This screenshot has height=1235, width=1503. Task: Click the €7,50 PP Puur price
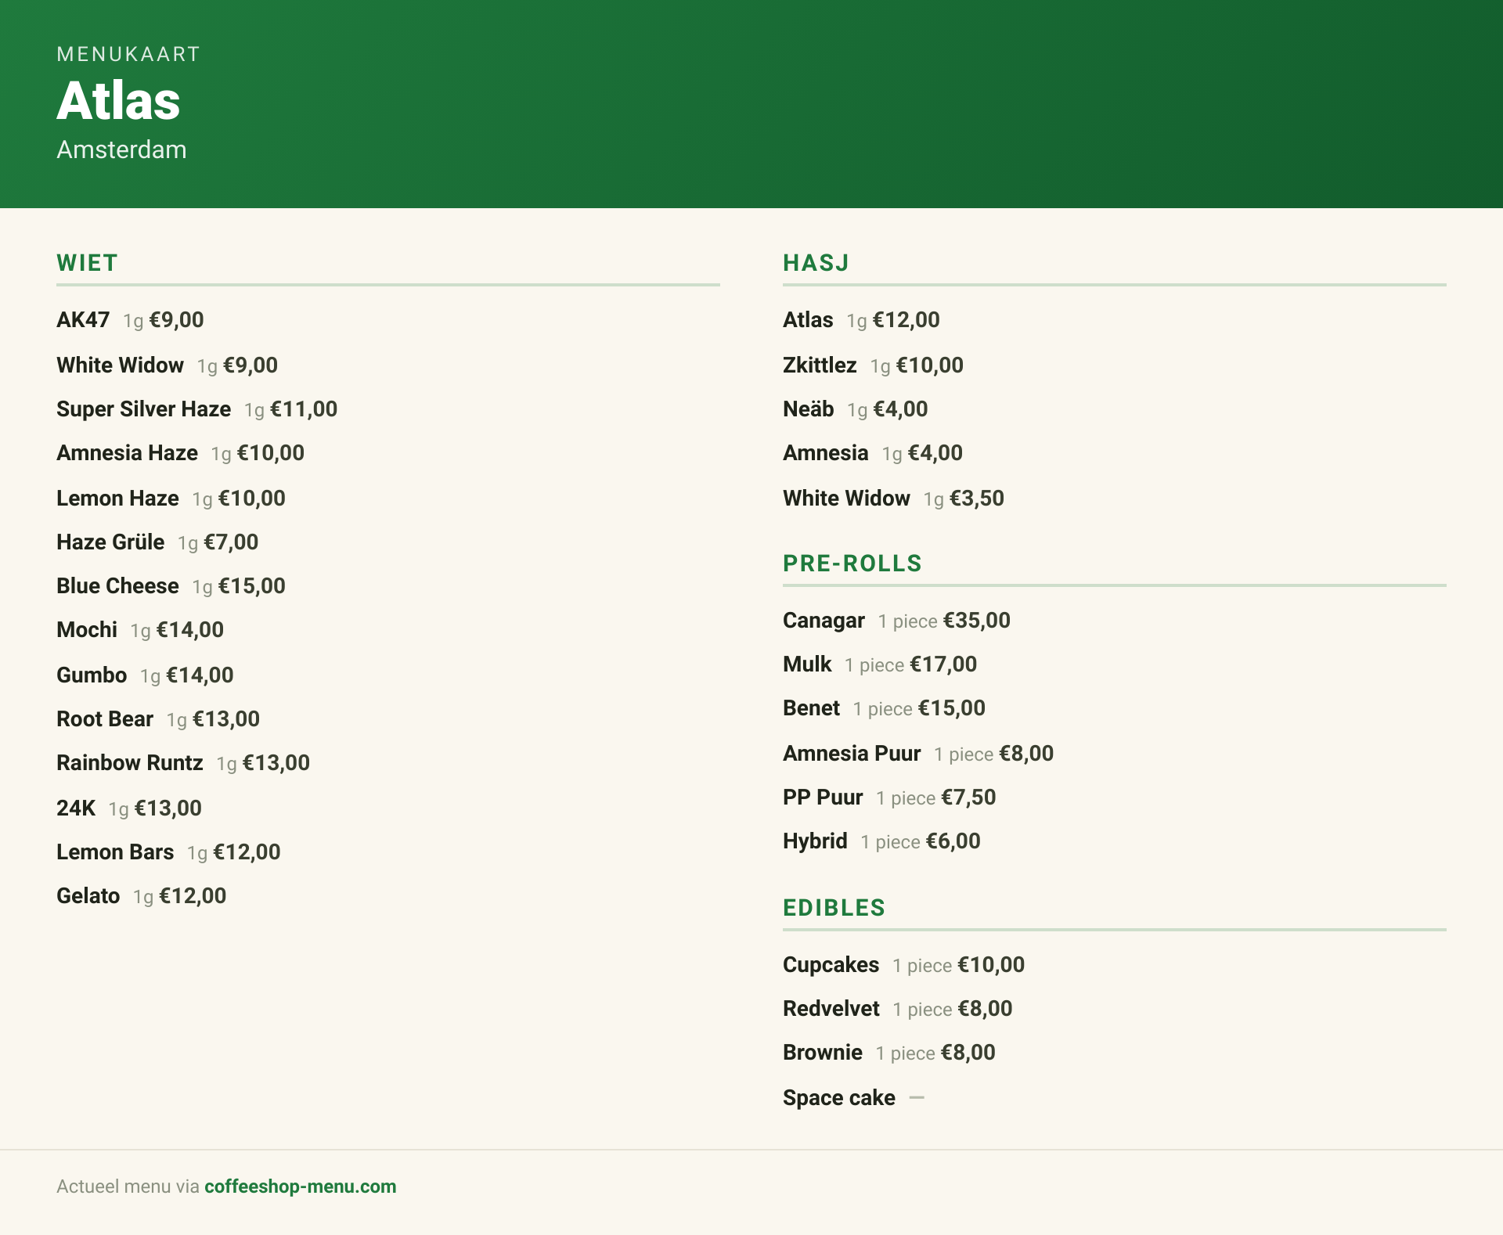point(969,798)
